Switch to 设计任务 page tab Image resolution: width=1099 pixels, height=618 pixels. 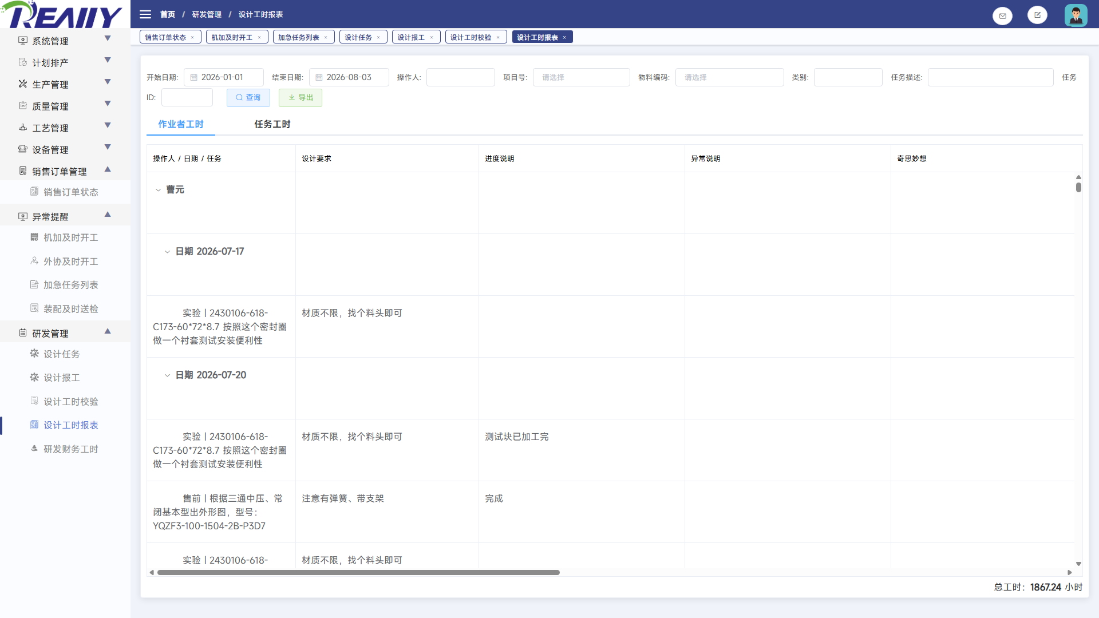pyautogui.click(x=358, y=37)
